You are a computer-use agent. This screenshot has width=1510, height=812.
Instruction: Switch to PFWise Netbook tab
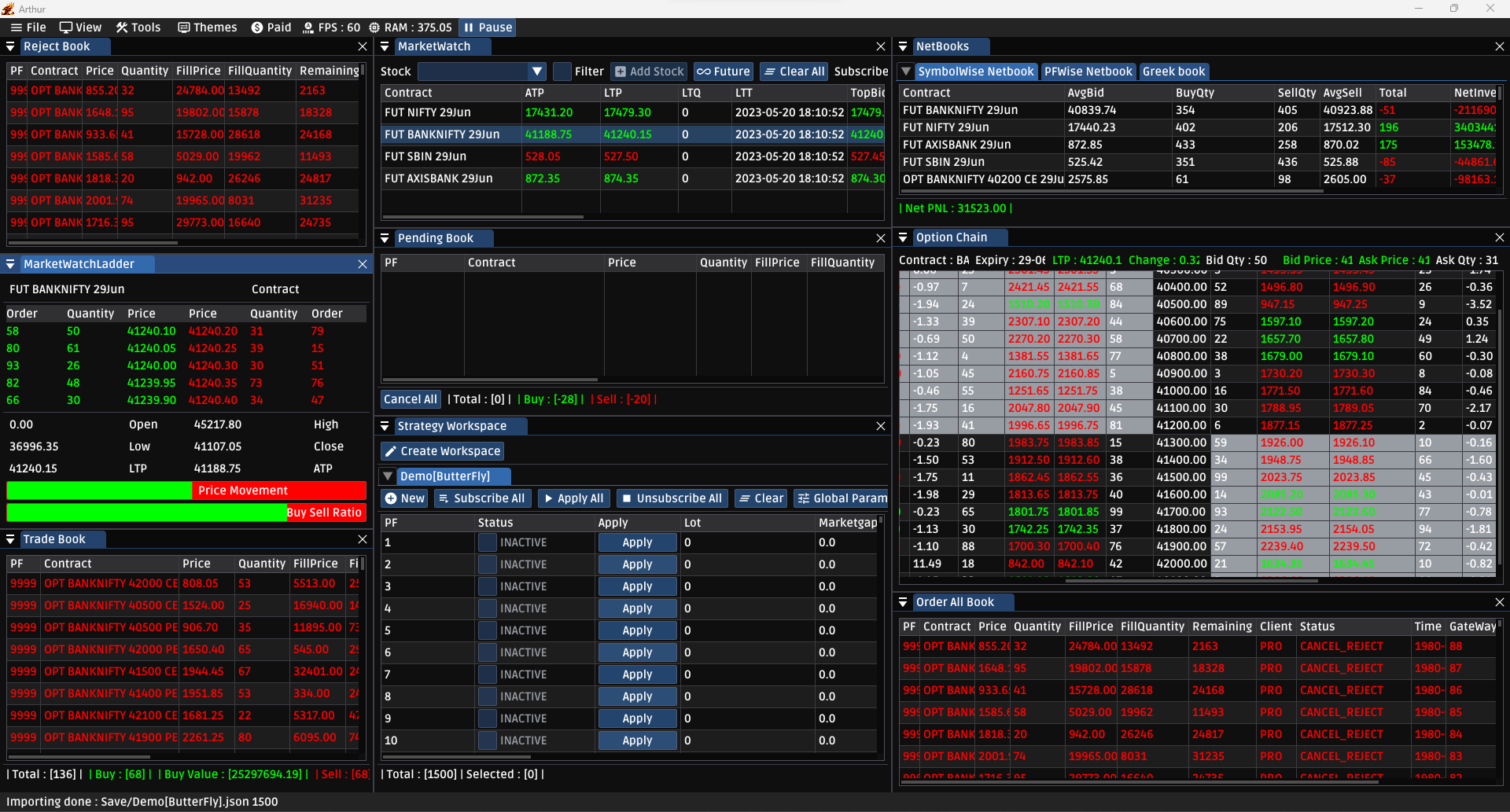(1088, 72)
